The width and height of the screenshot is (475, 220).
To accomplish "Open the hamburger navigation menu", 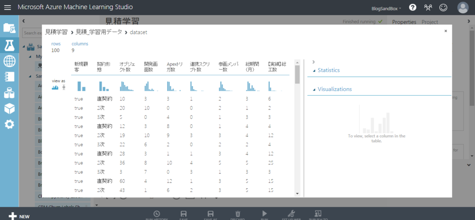I will 8,8.
